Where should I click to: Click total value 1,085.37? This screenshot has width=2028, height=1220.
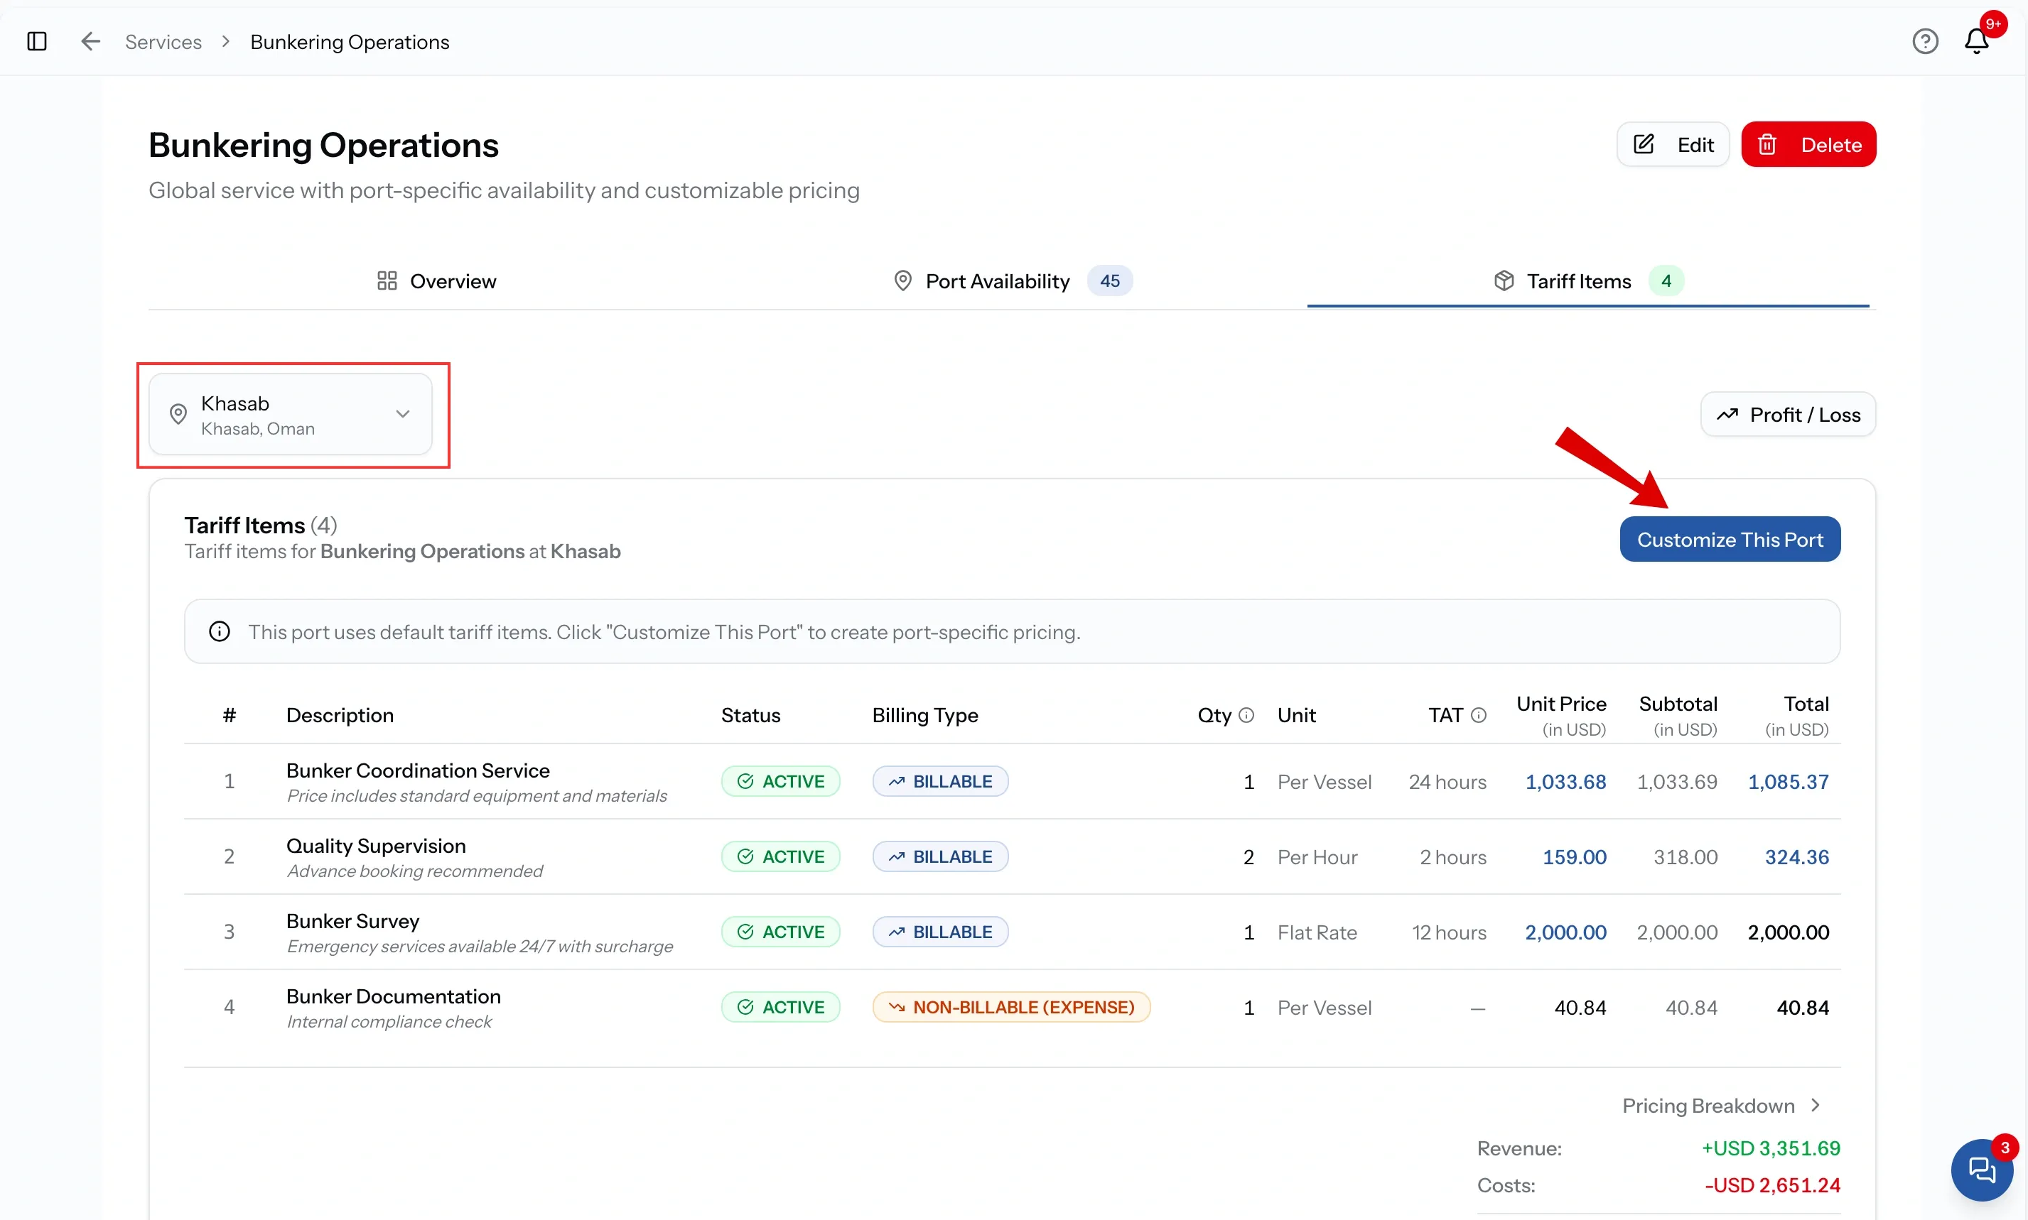(x=1788, y=782)
